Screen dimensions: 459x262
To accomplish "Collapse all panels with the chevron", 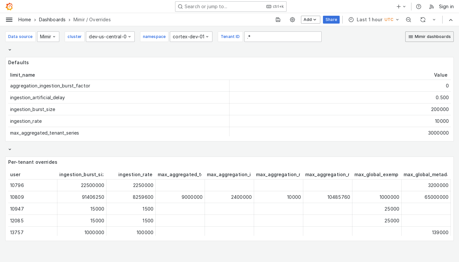I will click(451, 20).
